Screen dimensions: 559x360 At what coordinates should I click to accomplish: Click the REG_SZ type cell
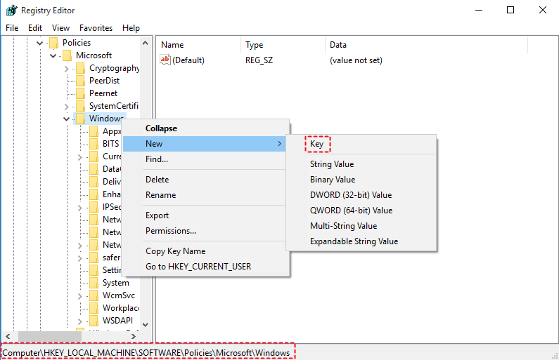[259, 60]
